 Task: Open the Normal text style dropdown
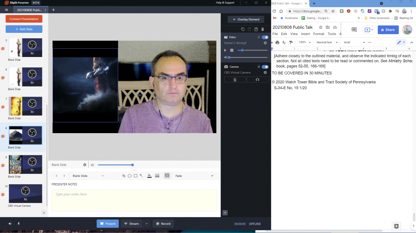(x=327, y=42)
